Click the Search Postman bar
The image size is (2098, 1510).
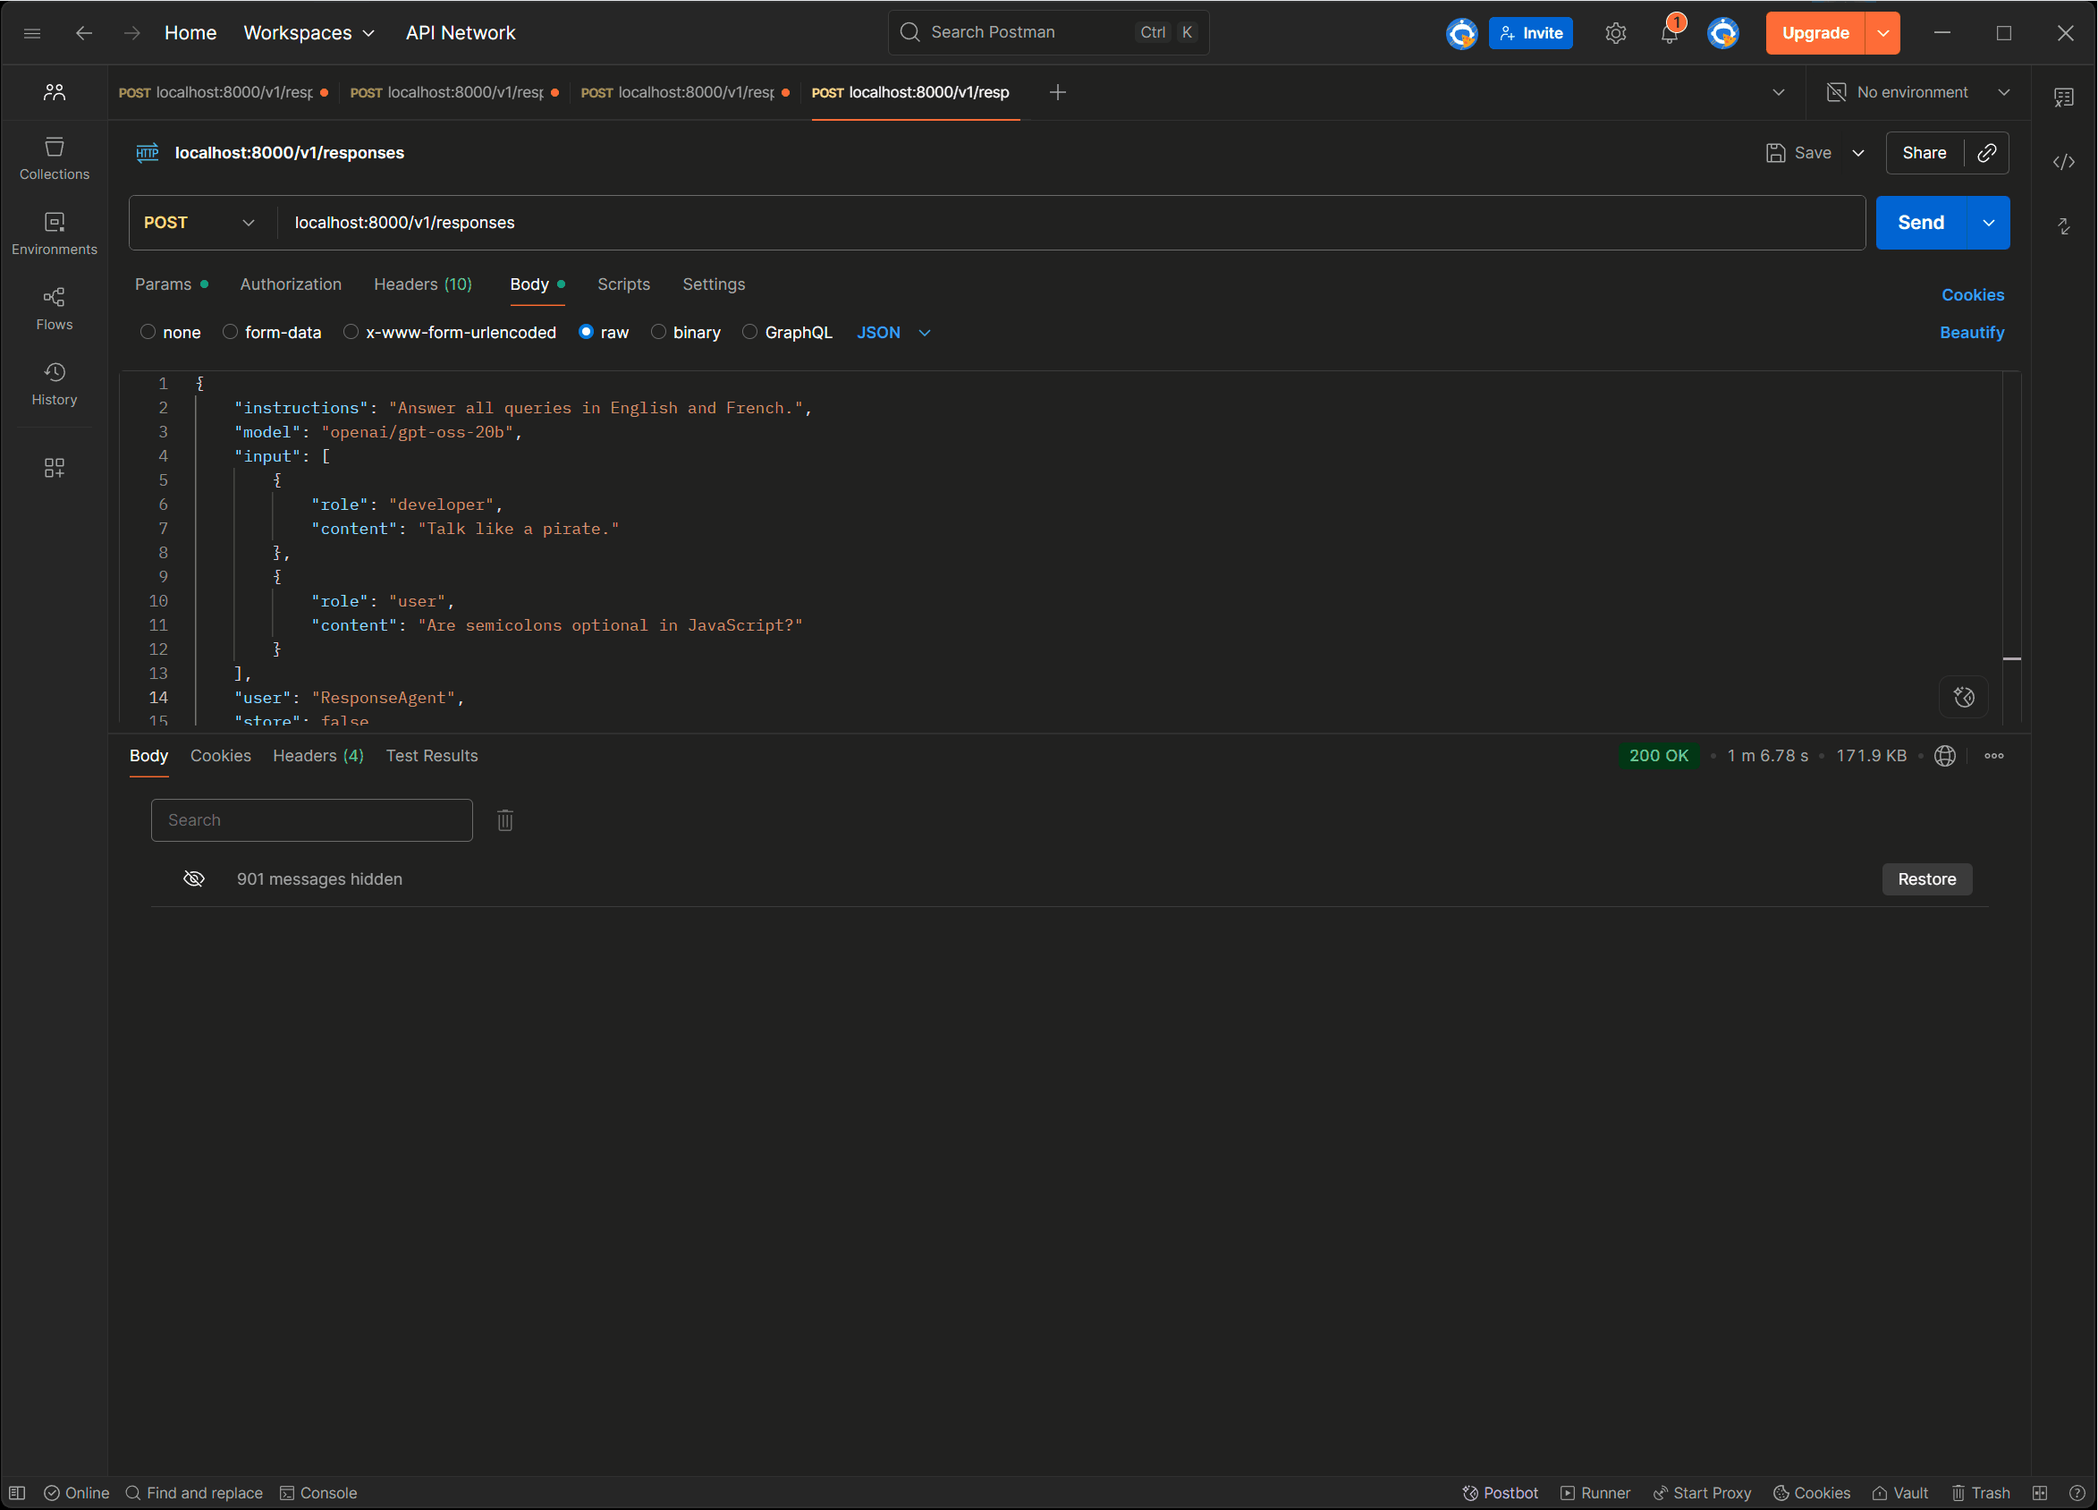click(x=1048, y=32)
